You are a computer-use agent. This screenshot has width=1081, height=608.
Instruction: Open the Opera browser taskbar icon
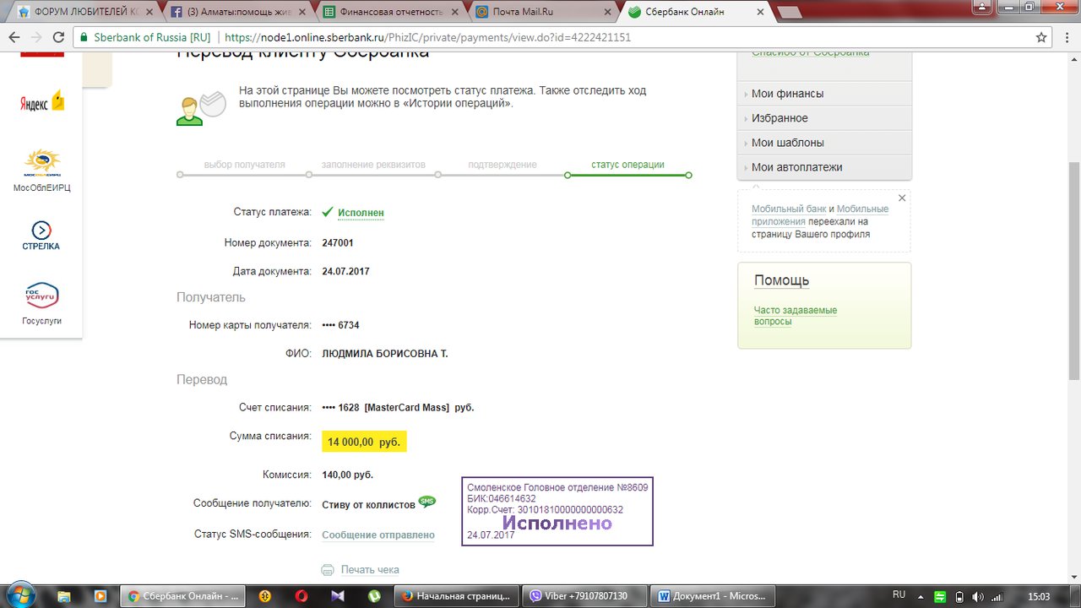(301, 595)
